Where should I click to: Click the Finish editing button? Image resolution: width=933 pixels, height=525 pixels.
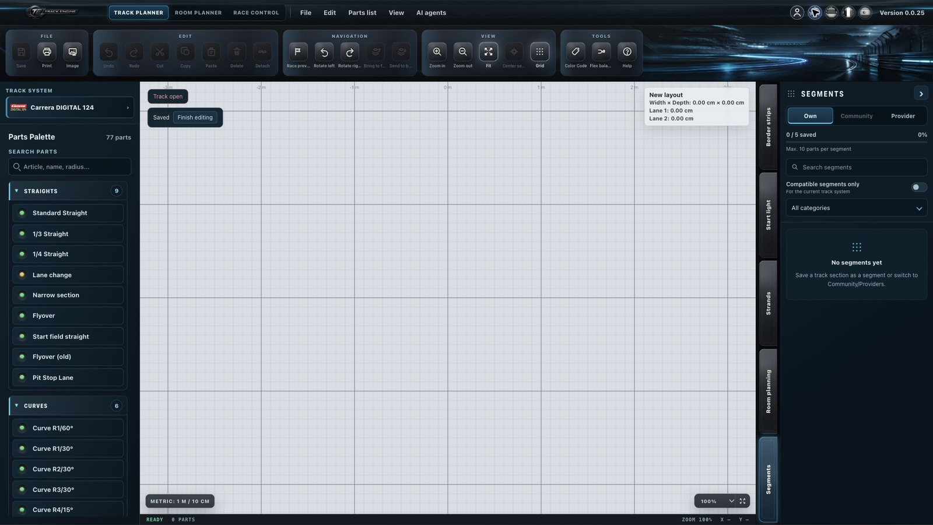click(x=195, y=117)
